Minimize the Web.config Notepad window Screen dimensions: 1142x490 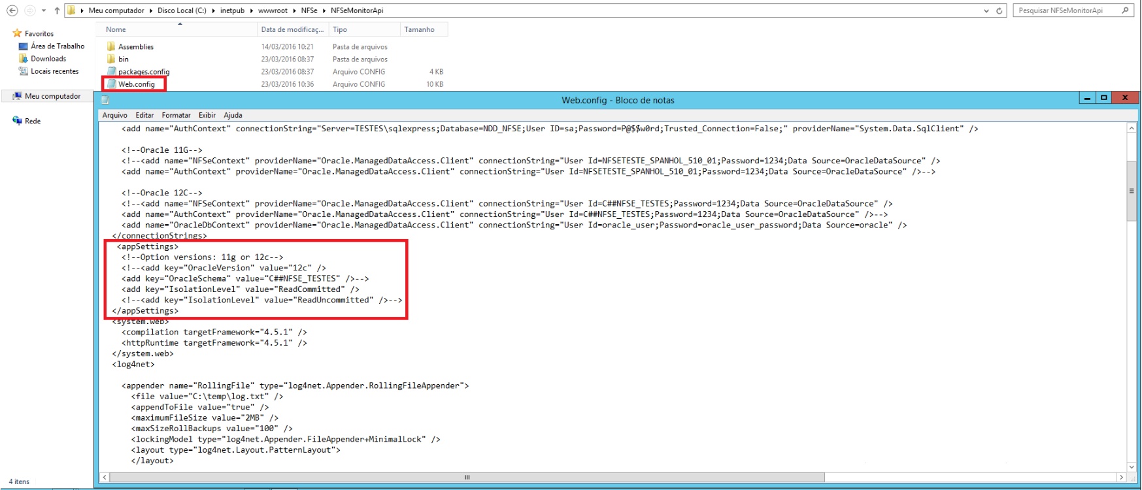pos(1087,98)
